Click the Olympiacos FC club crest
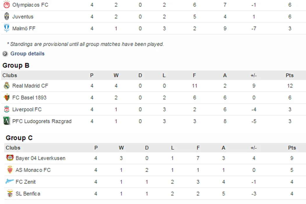Viewport: 306px width, 204px height. [6, 5]
